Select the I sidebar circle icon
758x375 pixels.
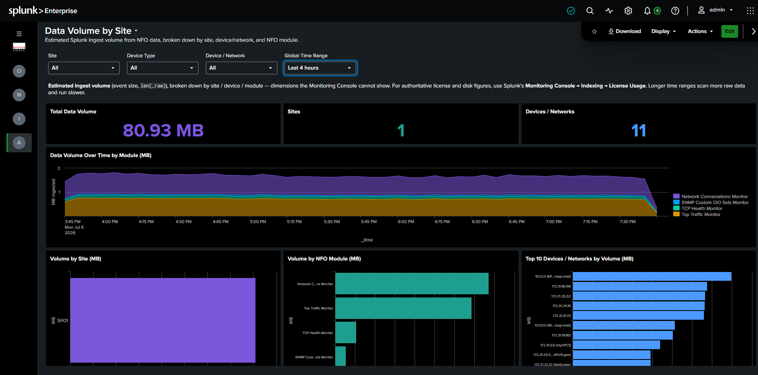(19, 119)
